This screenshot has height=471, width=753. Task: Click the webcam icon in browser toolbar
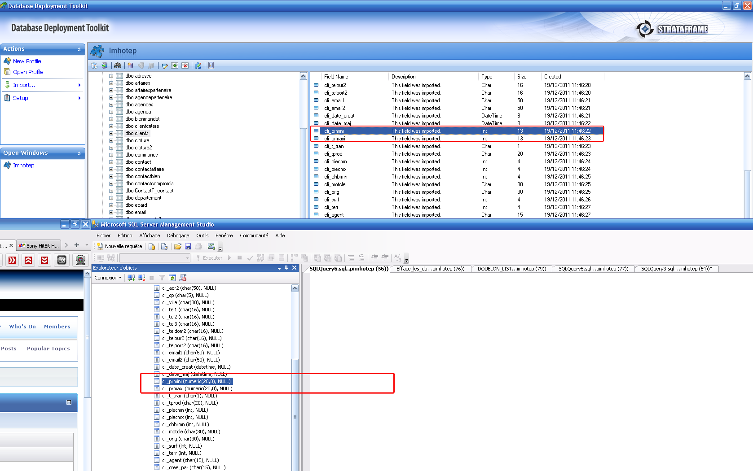tap(80, 260)
